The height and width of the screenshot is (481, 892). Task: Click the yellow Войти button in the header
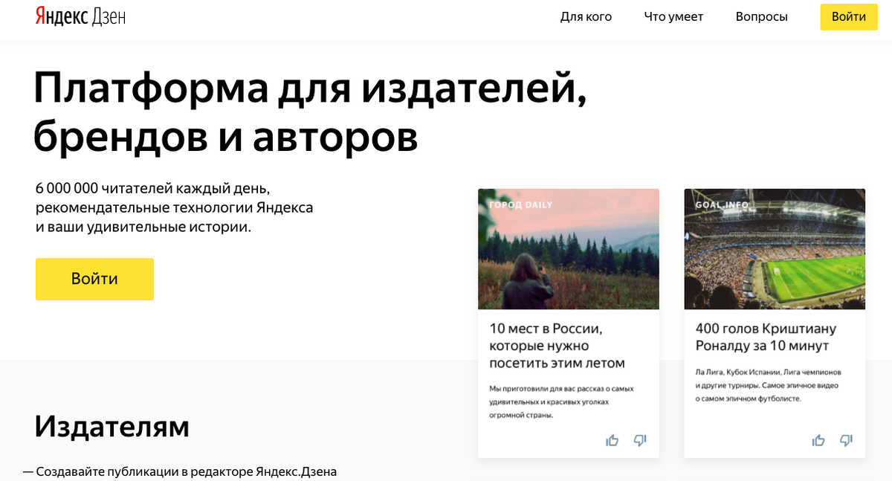[x=849, y=16]
